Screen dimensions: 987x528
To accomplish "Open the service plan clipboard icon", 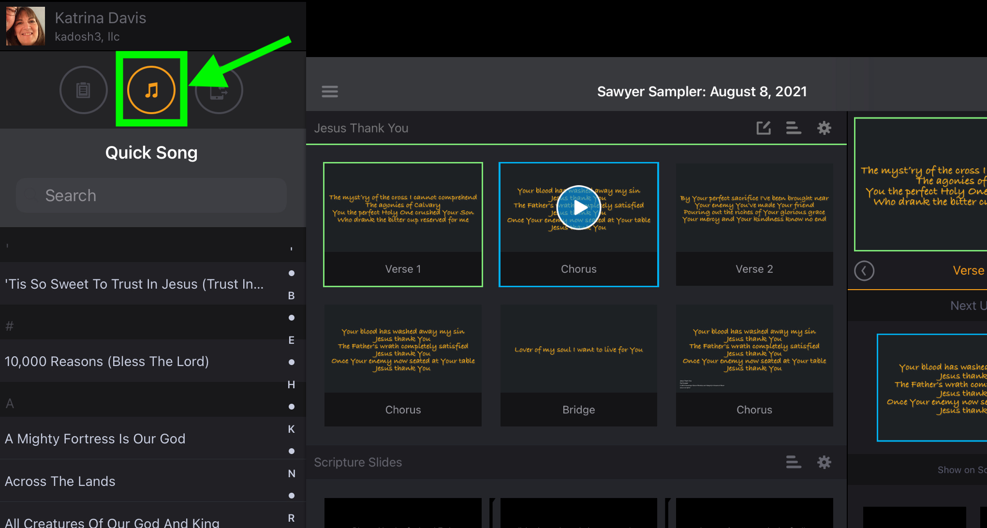I will point(84,90).
